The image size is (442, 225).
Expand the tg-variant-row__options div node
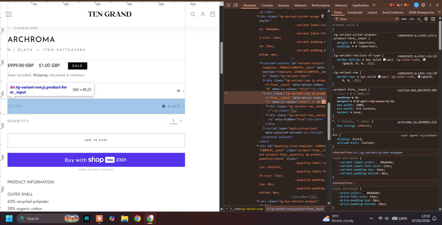(x=267, y=115)
